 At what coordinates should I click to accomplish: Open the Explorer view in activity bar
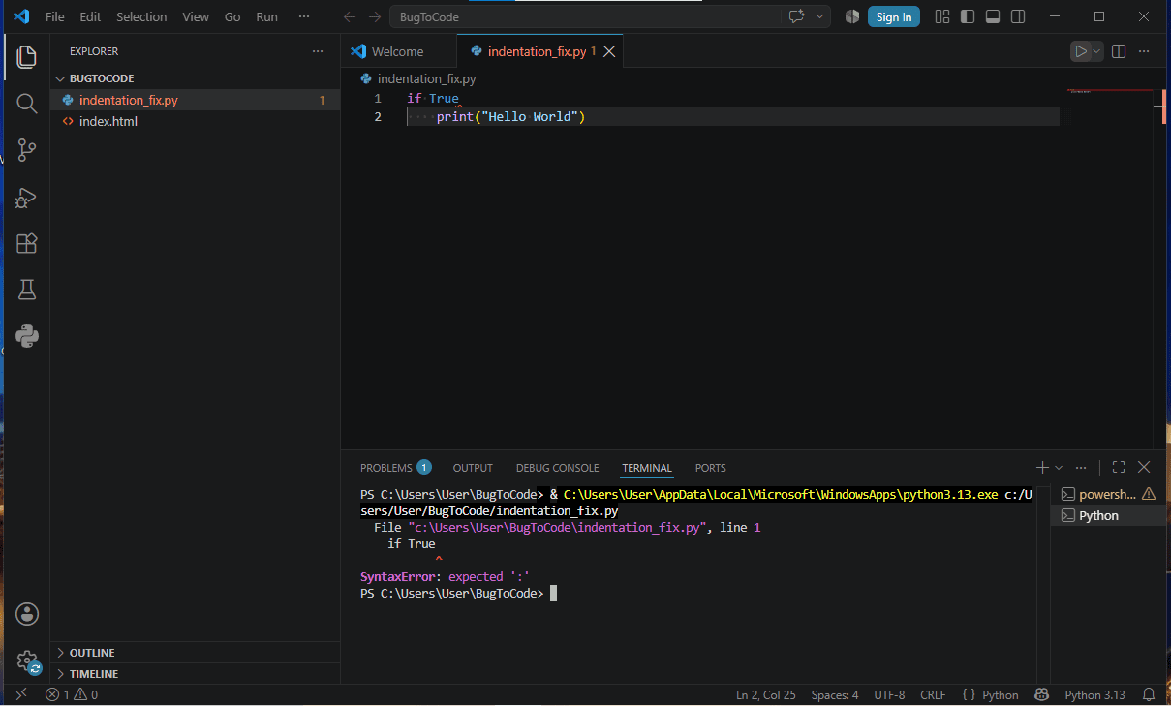[x=27, y=56]
